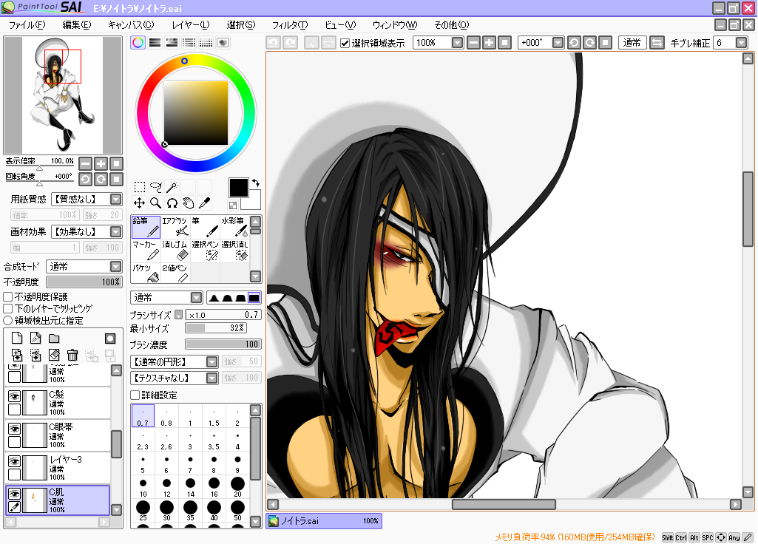Hide the レイヤー3 layer eye icon
Image resolution: width=758 pixels, height=544 pixels.
[x=15, y=461]
